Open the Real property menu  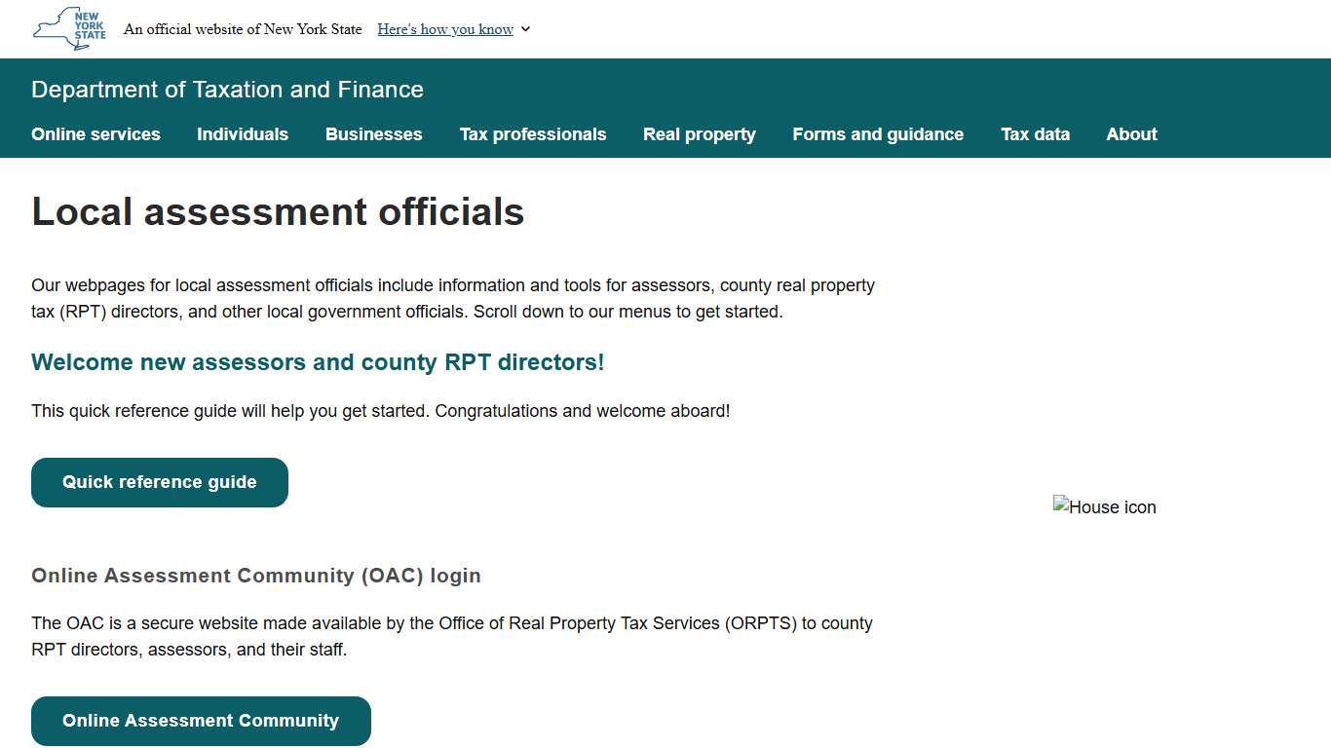coord(700,134)
